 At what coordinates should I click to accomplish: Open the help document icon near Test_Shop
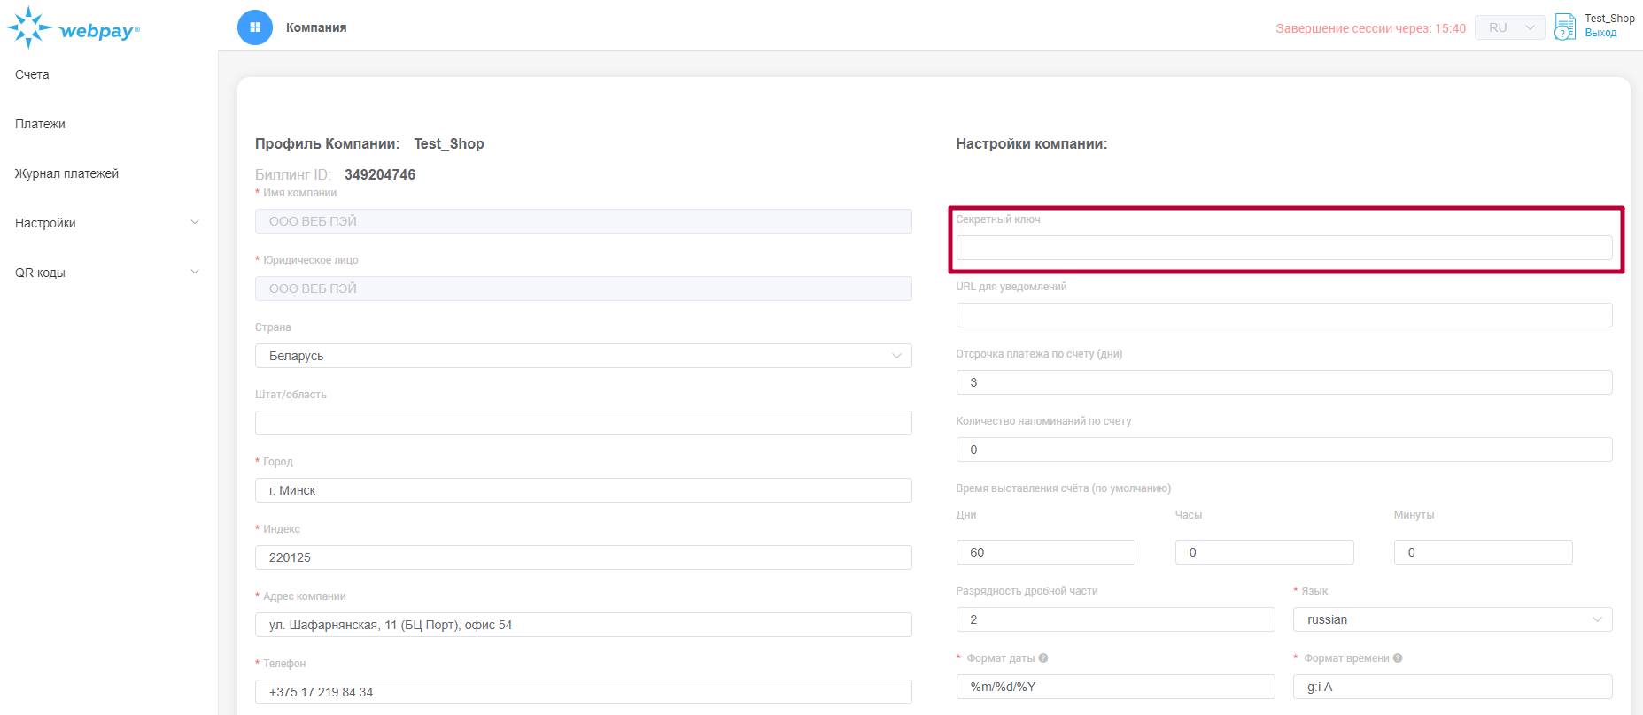(x=1565, y=27)
